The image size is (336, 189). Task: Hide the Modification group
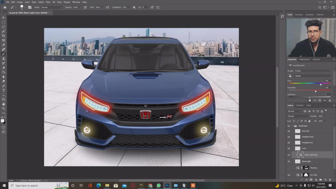point(289,126)
